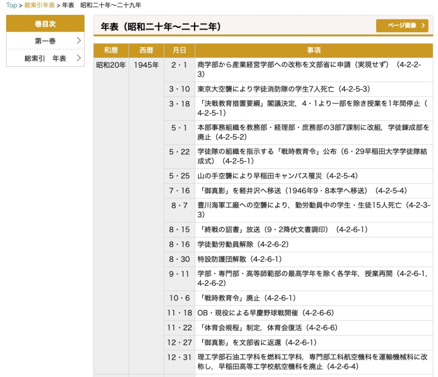Expand the arrow next to 総索引 年表
438x377 pixels.
click(79, 58)
